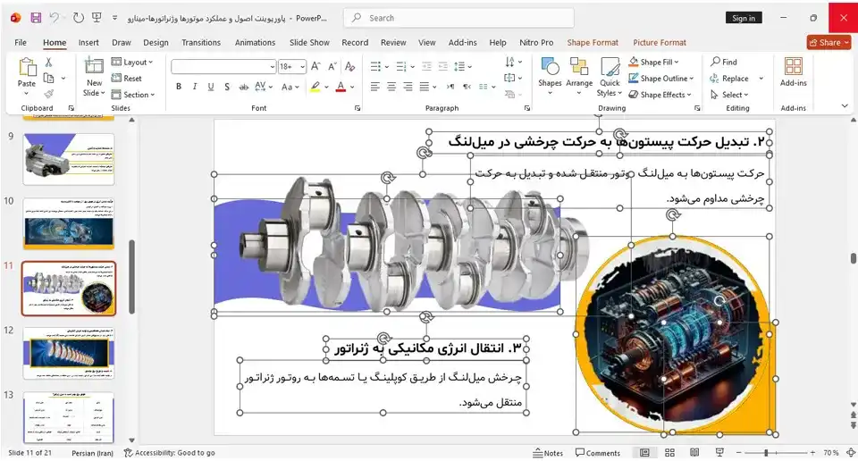The image size is (858, 461).
Task: Expand the Select dropdown
Action: tap(729, 95)
